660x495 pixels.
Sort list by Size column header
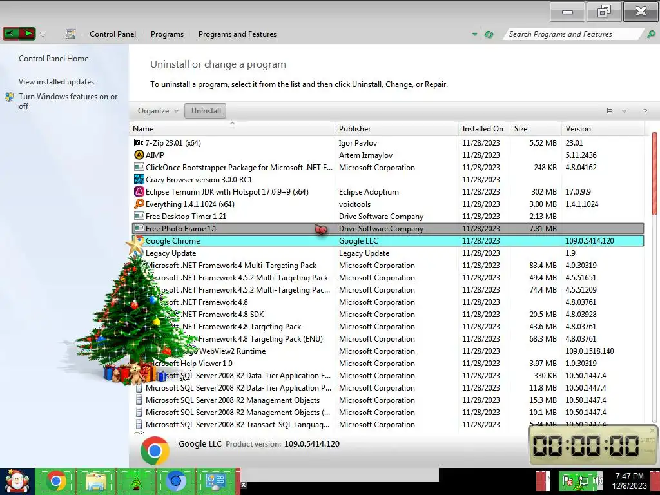click(536, 129)
